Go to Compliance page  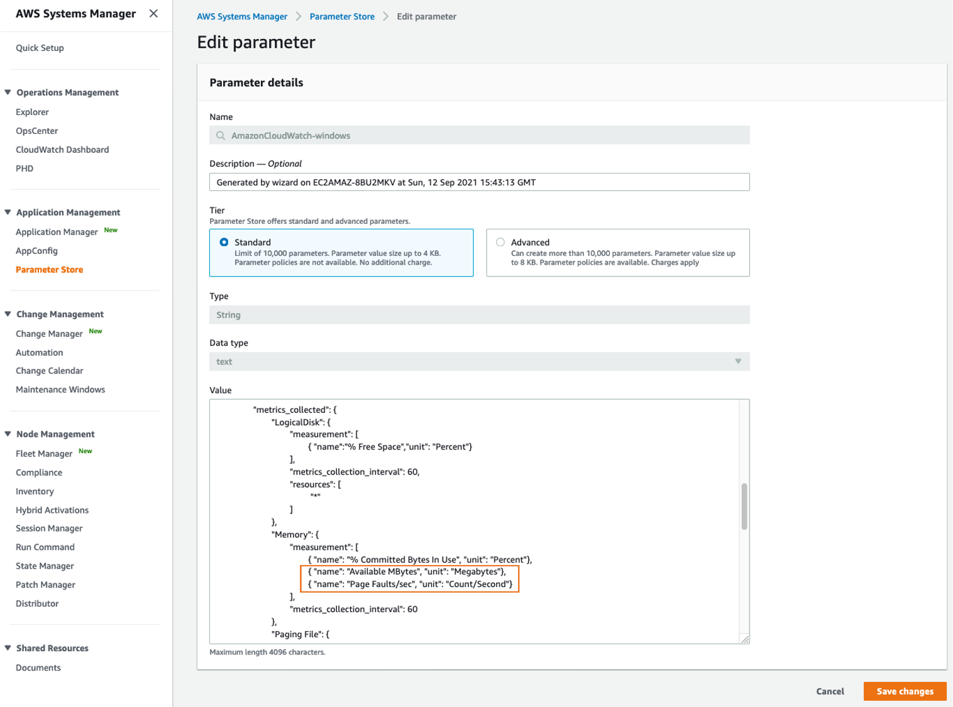(39, 473)
